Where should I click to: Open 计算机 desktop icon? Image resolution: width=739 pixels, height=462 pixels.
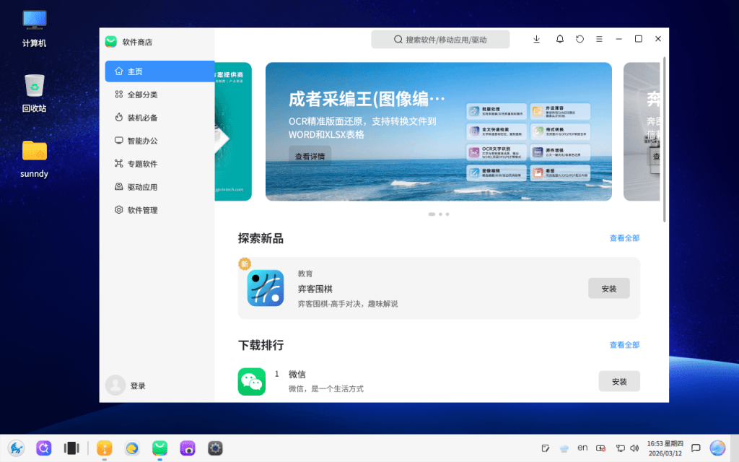(34, 28)
